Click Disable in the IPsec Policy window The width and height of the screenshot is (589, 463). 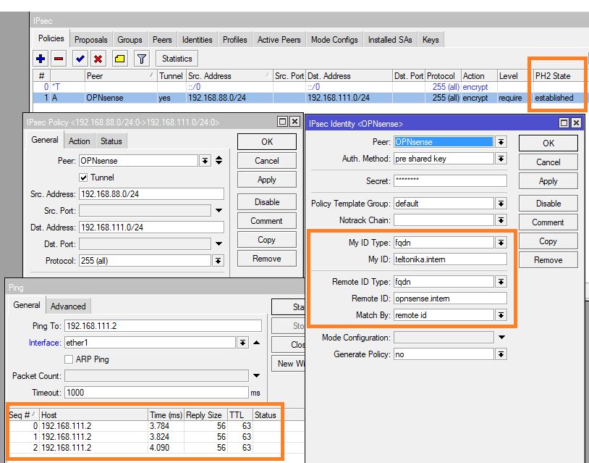tap(267, 202)
